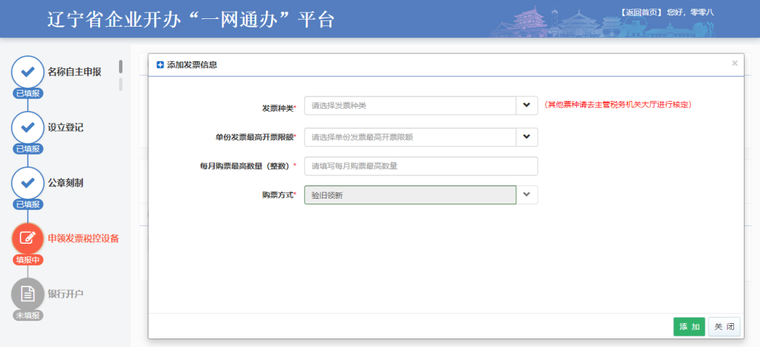Click the 名称自主申报 checkmark circle icon
Screen dimensions: 760x347
coord(27,72)
